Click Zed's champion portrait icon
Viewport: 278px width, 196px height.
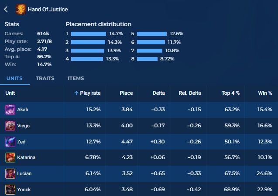point(10,142)
